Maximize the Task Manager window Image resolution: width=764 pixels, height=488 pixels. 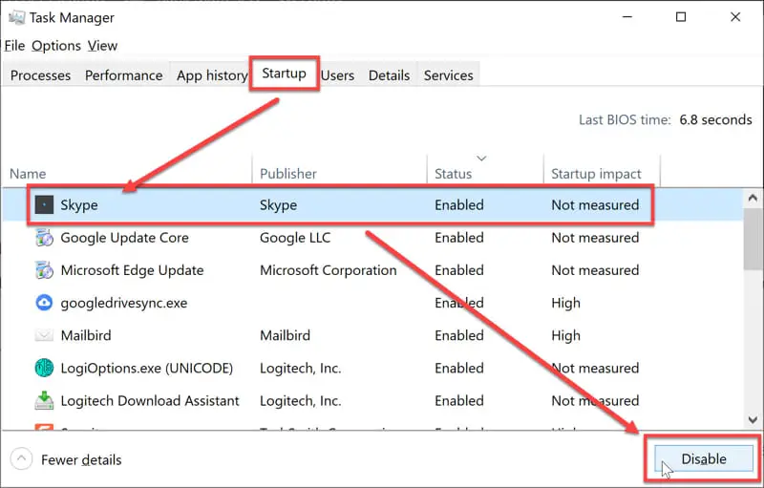point(681,17)
